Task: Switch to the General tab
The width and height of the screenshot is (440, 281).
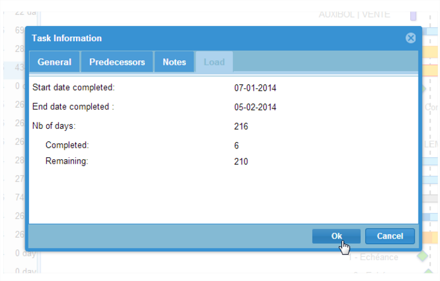Action: (54, 62)
